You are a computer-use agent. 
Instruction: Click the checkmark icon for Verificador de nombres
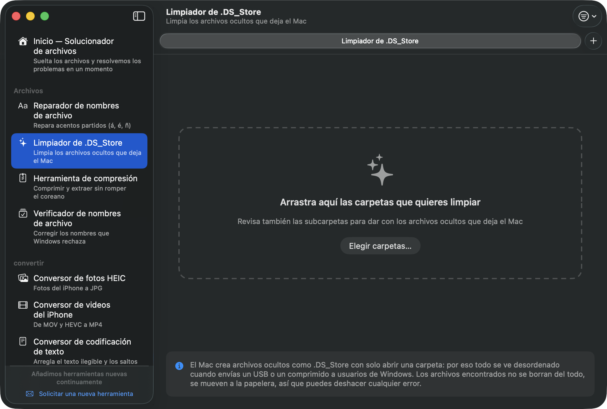pos(23,213)
